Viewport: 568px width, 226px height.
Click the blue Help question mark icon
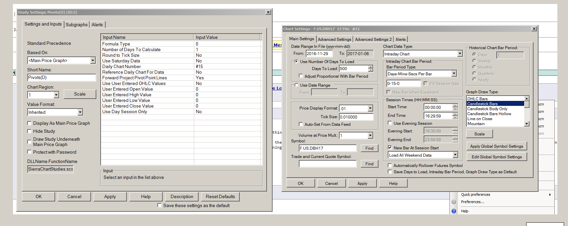[454, 211]
